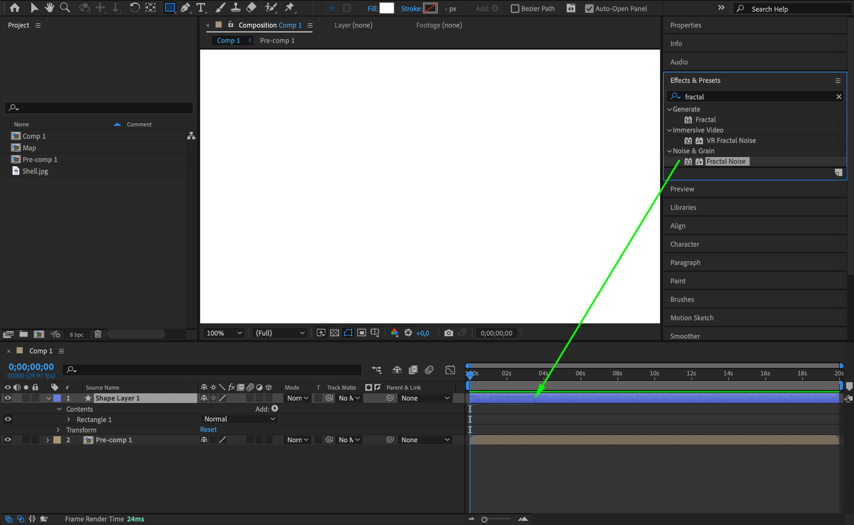Toggle transparency grid in viewer
The image size is (854, 525).
coord(334,333)
